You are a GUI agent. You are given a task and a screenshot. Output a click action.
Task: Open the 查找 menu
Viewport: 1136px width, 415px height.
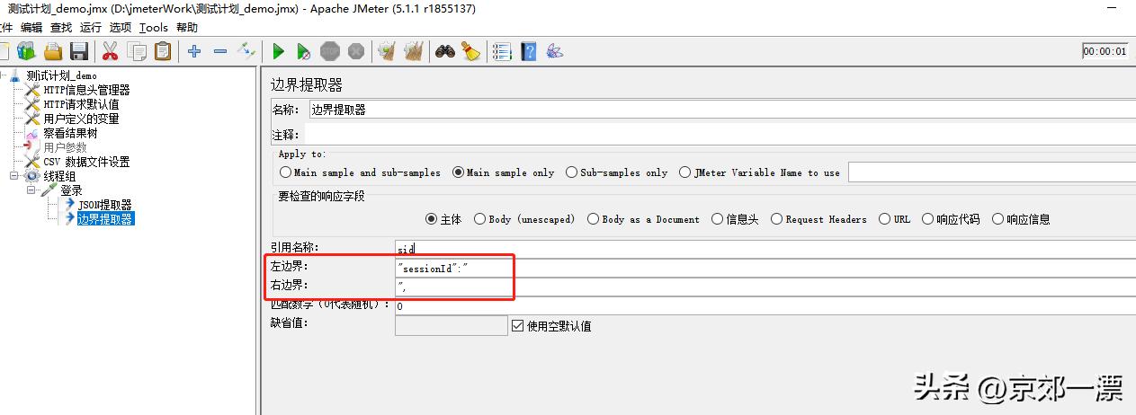[61, 28]
